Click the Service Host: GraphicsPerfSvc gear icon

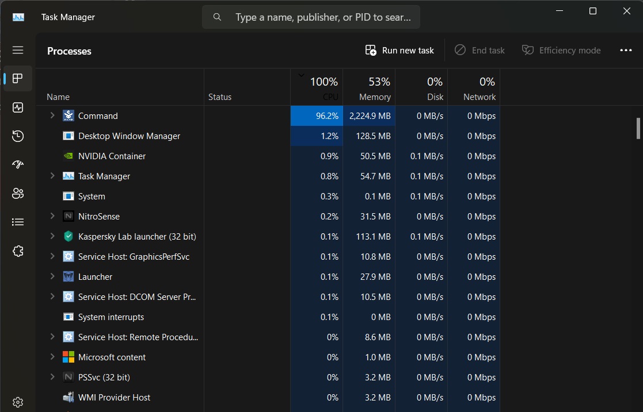(x=69, y=256)
